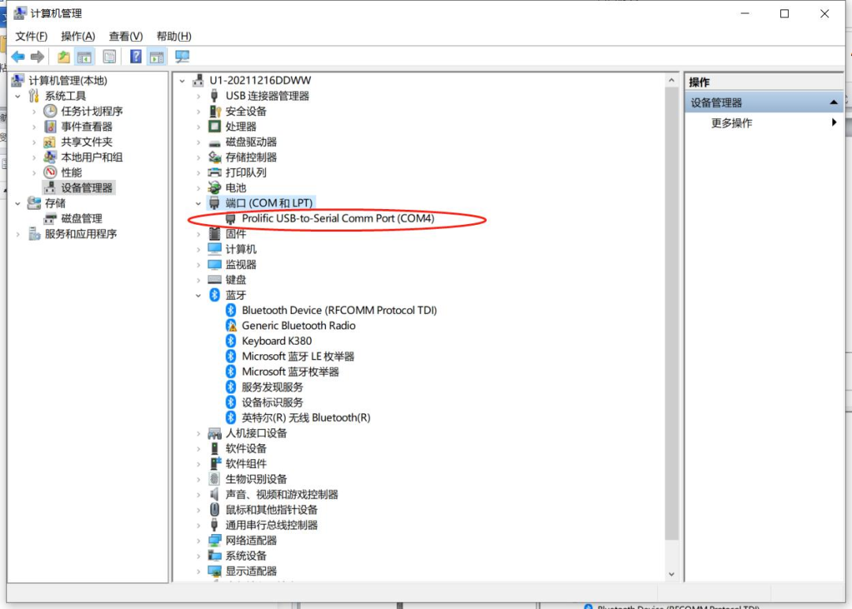Click 更多操作 in the actions pane
The height and width of the screenshot is (609, 852).
tap(731, 123)
